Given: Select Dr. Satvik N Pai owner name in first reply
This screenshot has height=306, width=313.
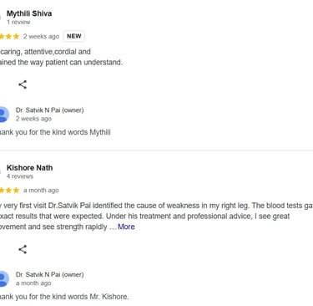Looking at the screenshot, I should [x=49, y=110].
